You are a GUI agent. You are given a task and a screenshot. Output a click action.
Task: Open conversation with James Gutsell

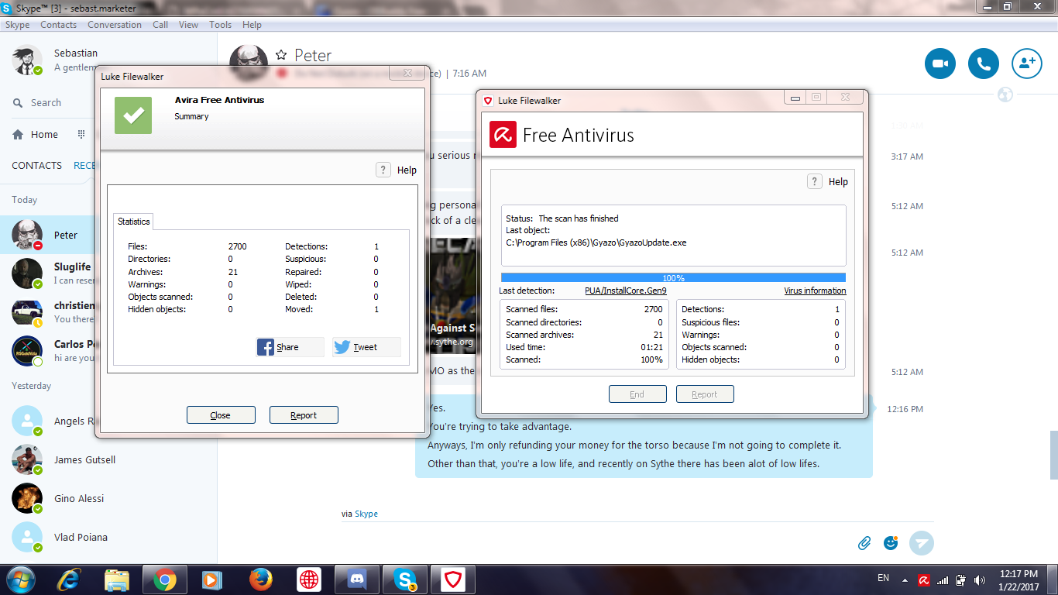tap(108, 459)
